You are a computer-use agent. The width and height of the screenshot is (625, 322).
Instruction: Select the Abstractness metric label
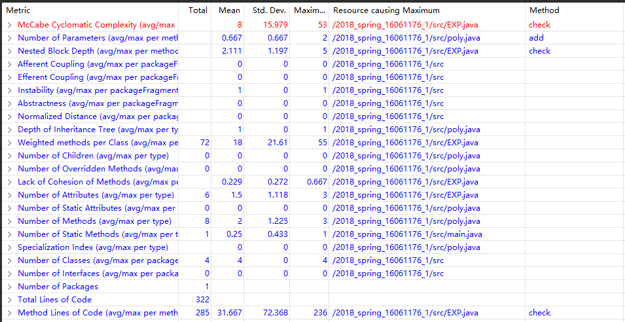pyautogui.click(x=98, y=103)
